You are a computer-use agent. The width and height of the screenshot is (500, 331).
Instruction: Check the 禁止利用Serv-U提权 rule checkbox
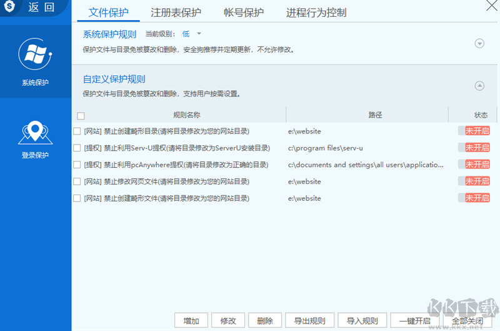[77, 148]
